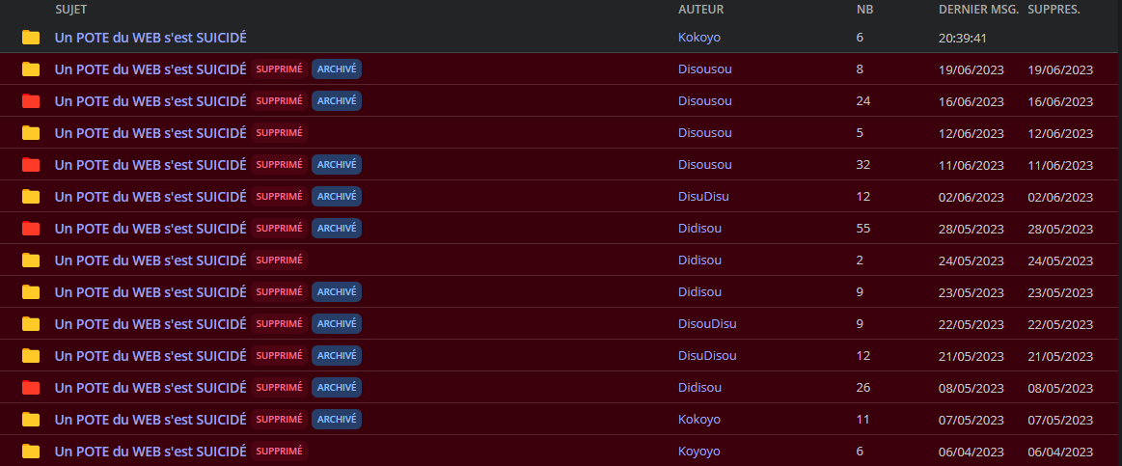Click the SUJET column header
This screenshot has width=1122, height=466.
pyautogui.click(x=70, y=10)
